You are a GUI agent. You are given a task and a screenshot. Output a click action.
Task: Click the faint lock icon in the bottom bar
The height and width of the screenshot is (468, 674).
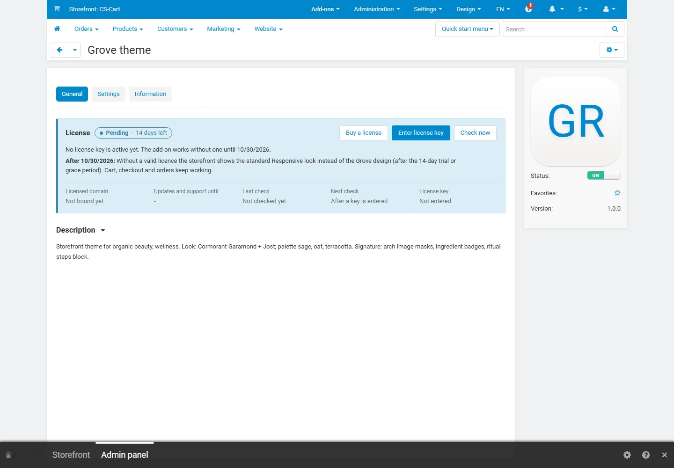click(8, 455)
